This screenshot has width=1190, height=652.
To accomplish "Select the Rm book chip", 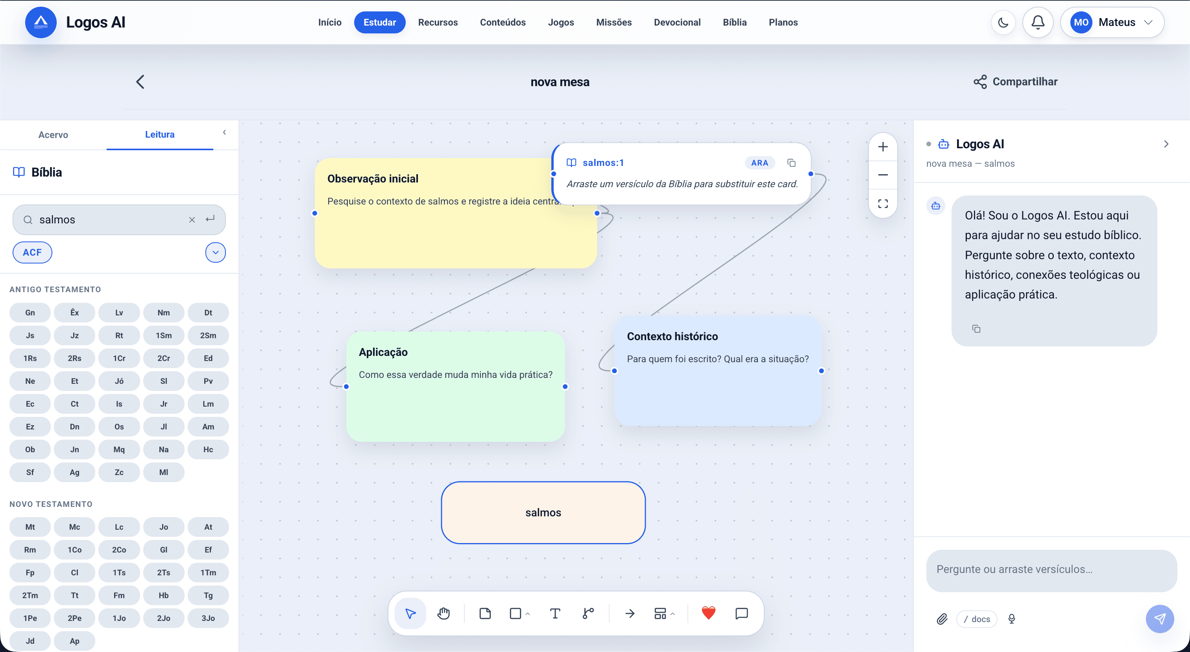I will click(30, 550).
